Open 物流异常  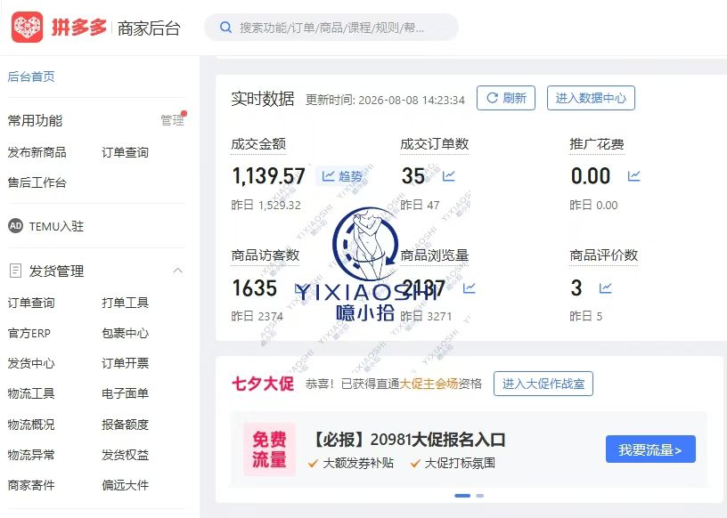tap(31, 455)
